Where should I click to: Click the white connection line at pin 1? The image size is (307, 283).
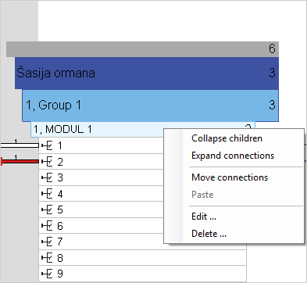(x=20, y=145)
